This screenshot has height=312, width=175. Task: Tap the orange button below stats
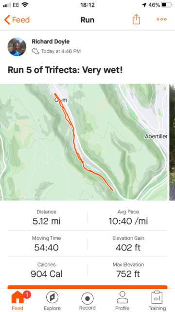point(87,287)
